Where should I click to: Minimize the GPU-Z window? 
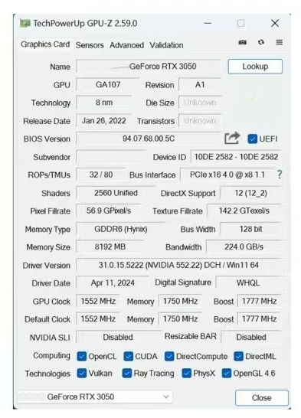pyautogui.click(x=208, y=23)
